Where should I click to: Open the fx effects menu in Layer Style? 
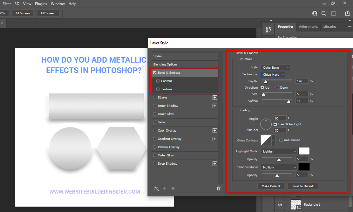pyautogui.click(x=156, y=188)
